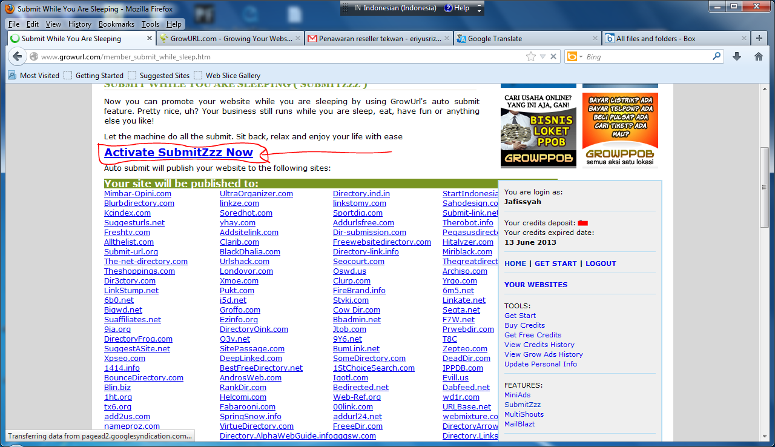The width and height of the screenshot is (775, 447).
Task: Open the History menu
Action: (80, 24)
